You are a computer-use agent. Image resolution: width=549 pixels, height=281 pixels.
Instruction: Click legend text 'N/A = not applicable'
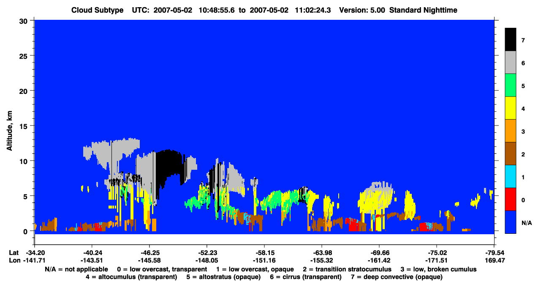(x=76, y=269)
